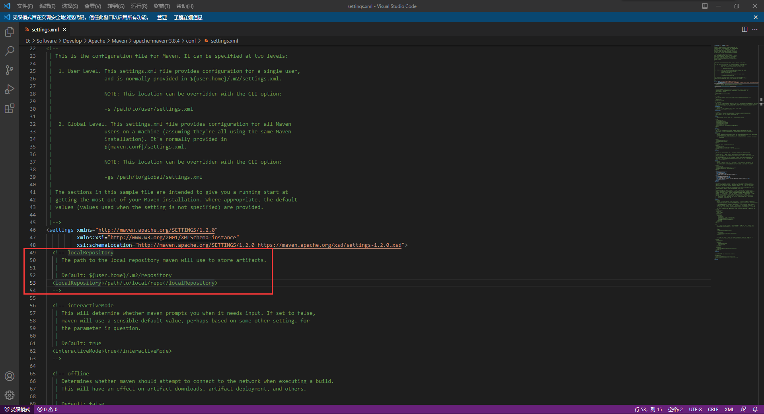Screen dimensions: 764x414
Task: Expand the Maven breadcrumb segment
Action: click(119, 41)
